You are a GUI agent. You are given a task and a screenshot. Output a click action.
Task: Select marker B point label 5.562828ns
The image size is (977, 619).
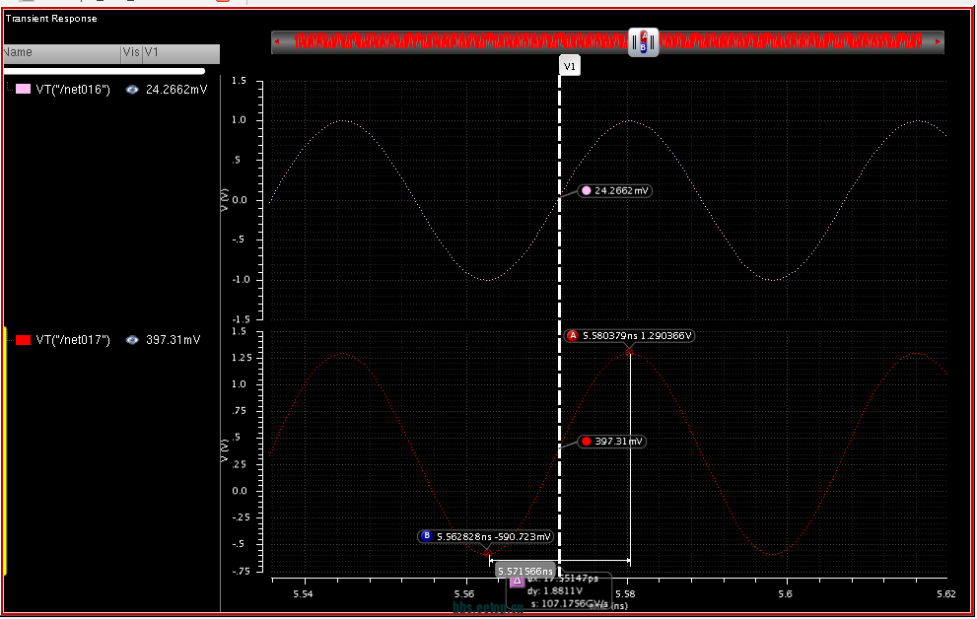pyautogui.click(x=485, y=537)
